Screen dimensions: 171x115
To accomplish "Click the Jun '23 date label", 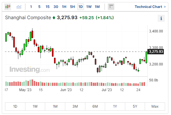I will (x=66, y=90).
